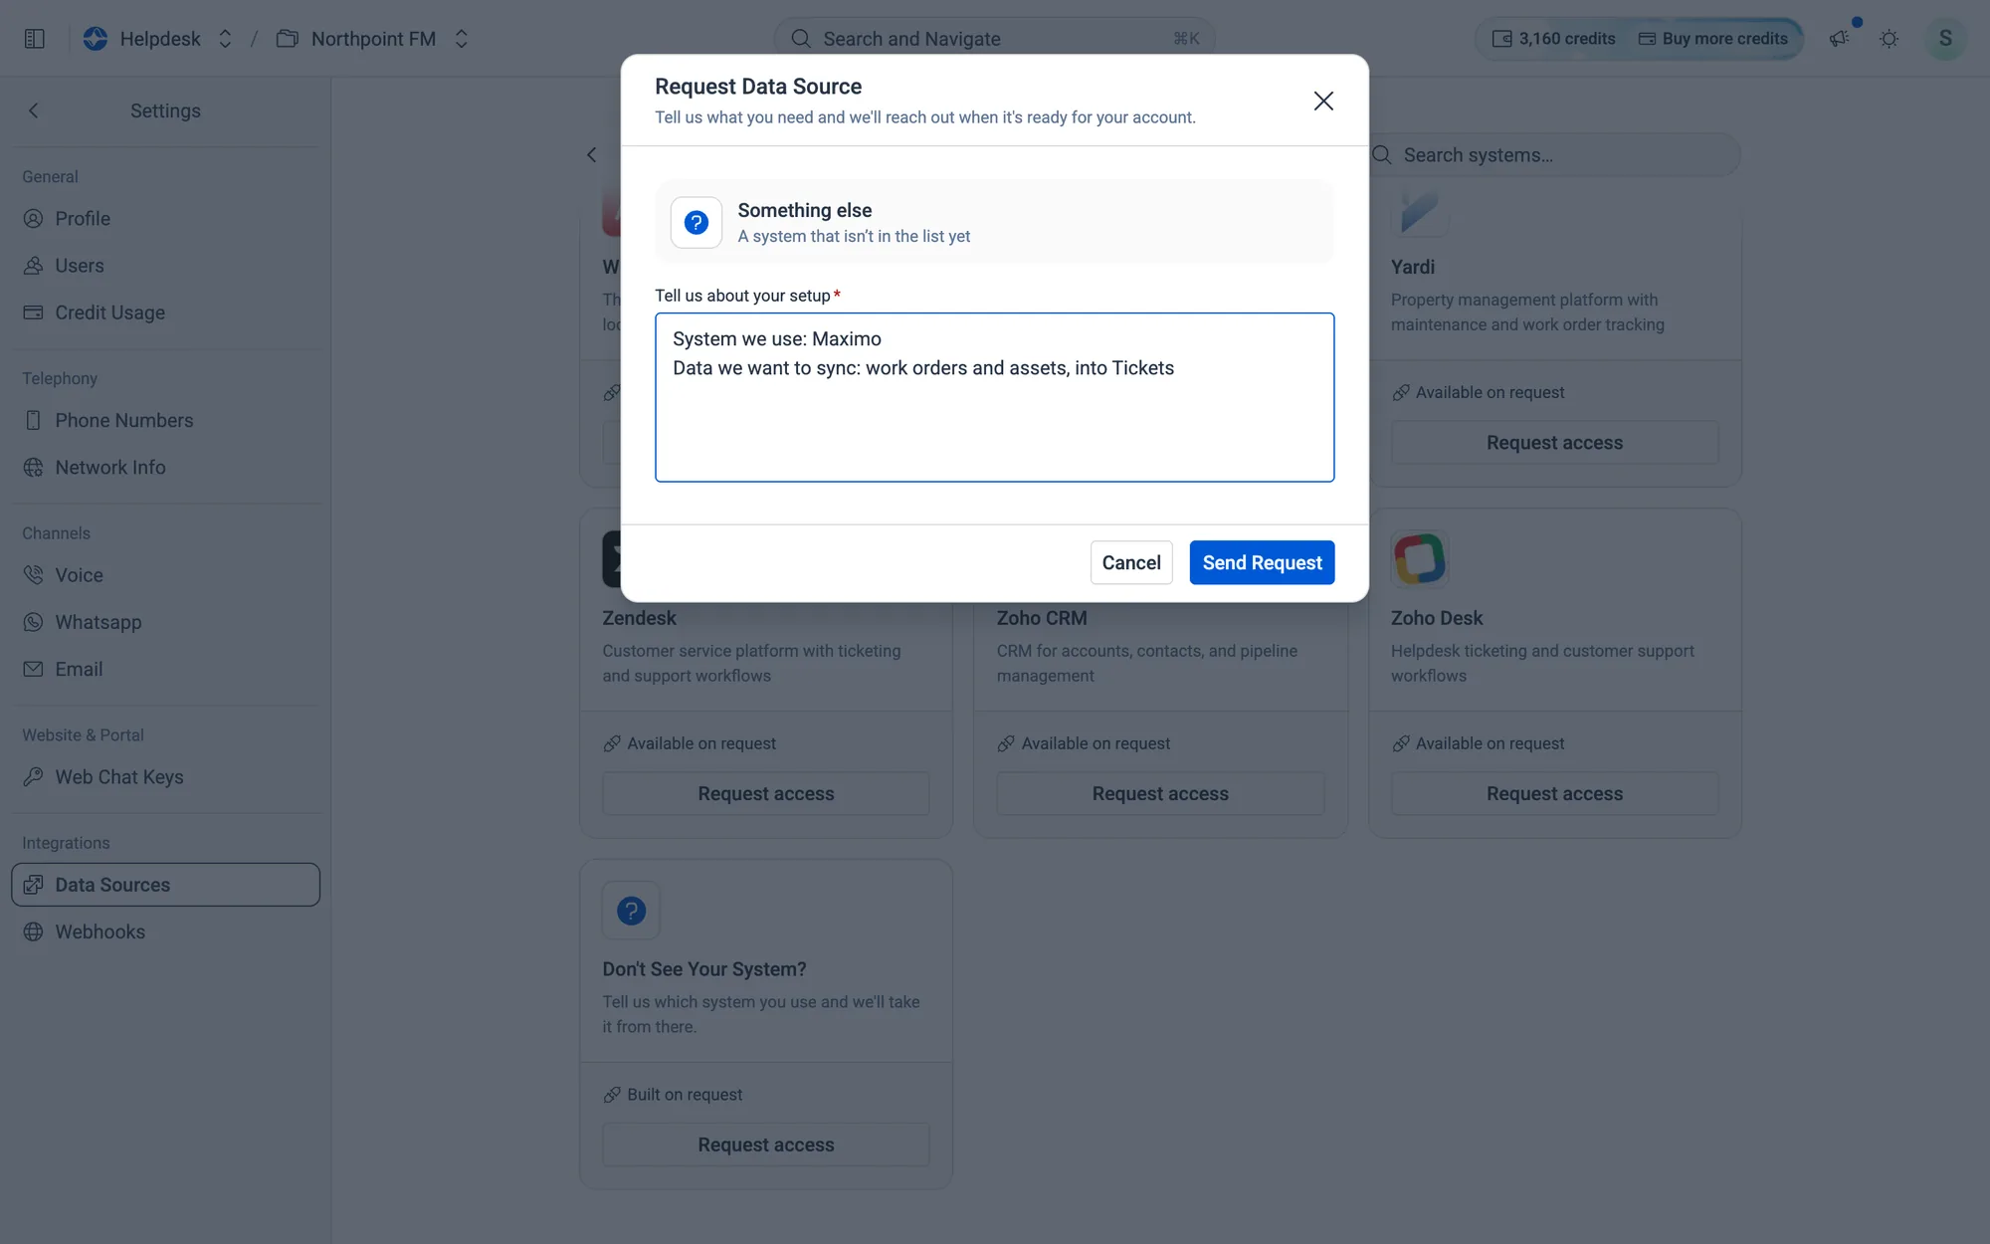Open Whatsapp channel settings
Image resolution: width=1990 pixels, height=1244 pixels.
(166, 622)
